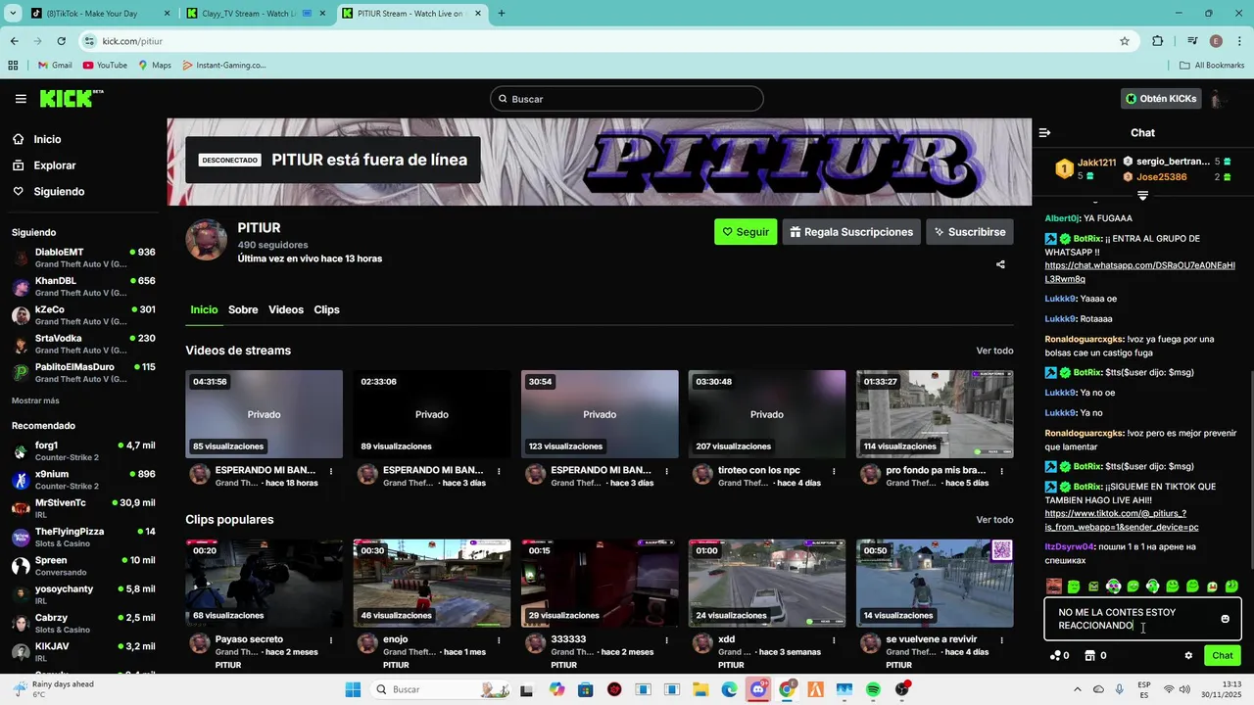Open forg1 recommended channel
Image resolution: width=1254 pixels, height=705 pixels.
pyautogui.click(x=83, y=450)
